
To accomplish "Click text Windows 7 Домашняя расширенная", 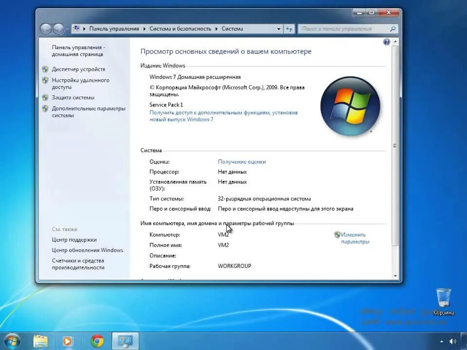I will coord(195,77).
